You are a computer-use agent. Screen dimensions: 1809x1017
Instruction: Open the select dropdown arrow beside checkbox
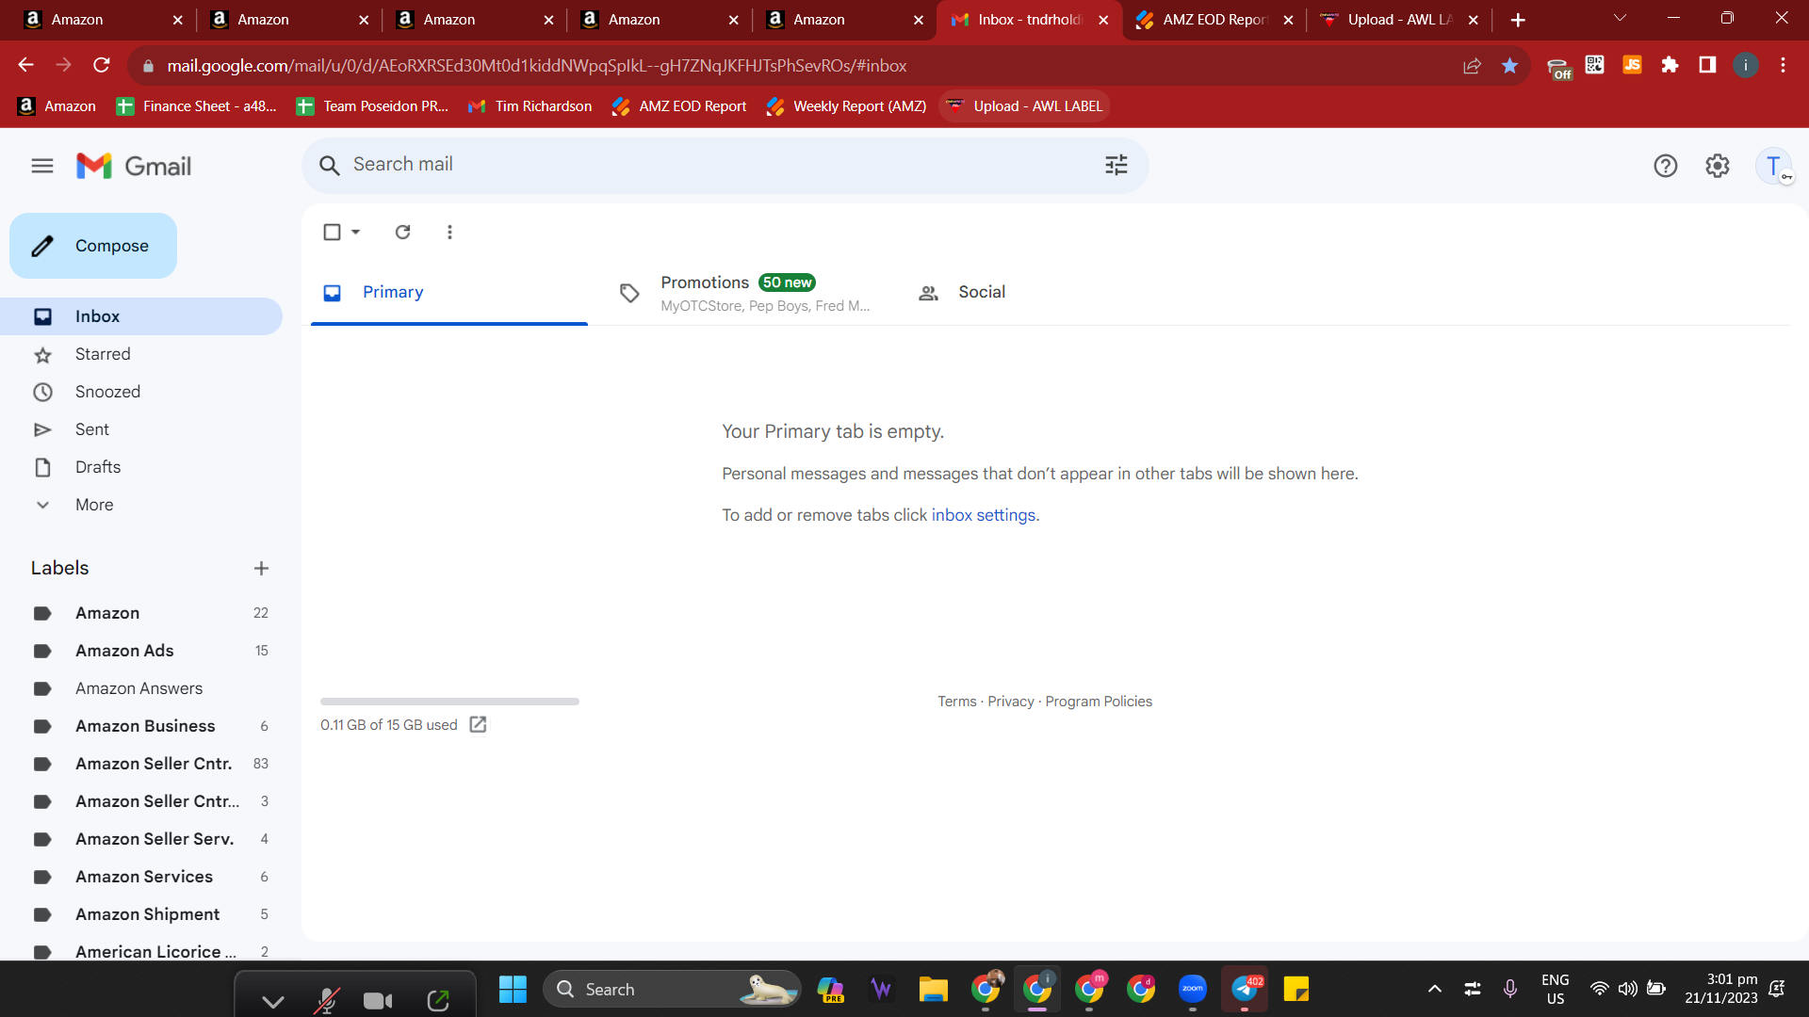pos(356,232)
